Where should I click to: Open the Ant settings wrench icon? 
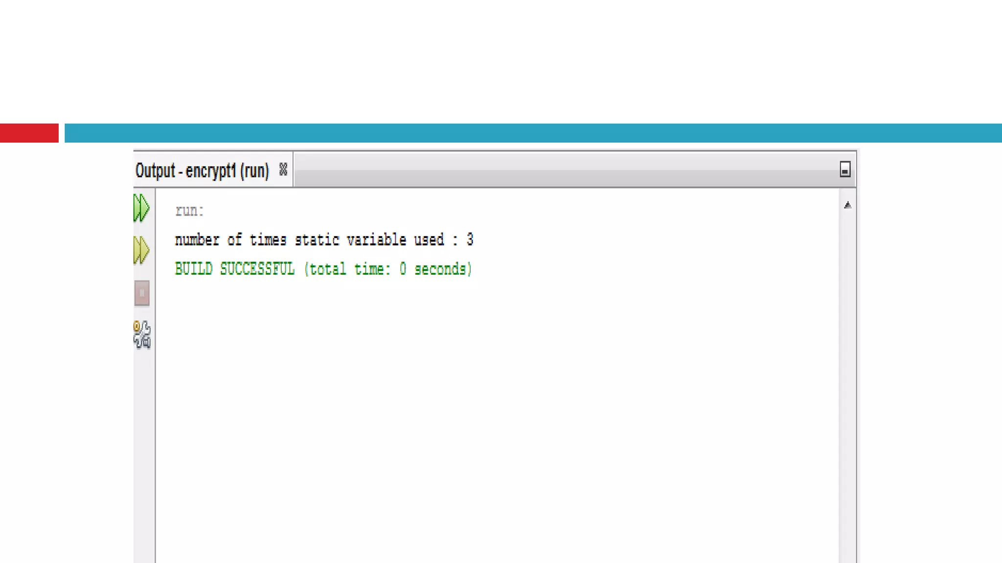[142, 335]
